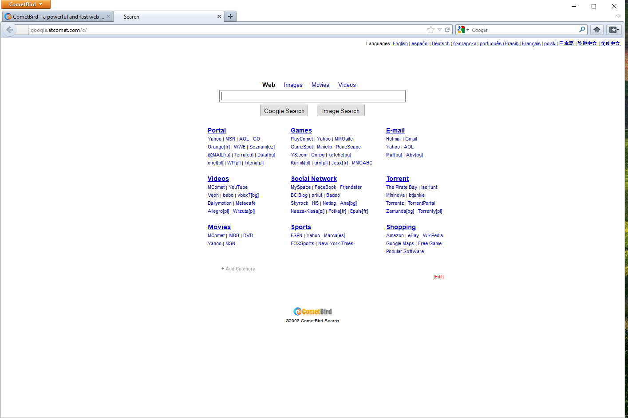
Task: Open the RuneScape link
Action: [348, 147]
